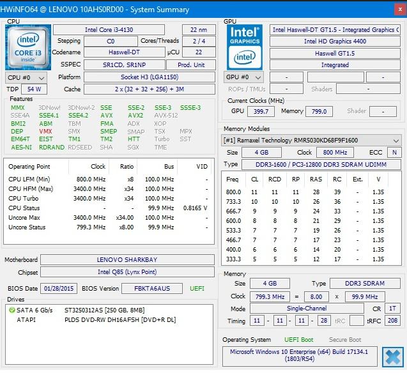Open the CPU #0 selector dropdown

26,77
